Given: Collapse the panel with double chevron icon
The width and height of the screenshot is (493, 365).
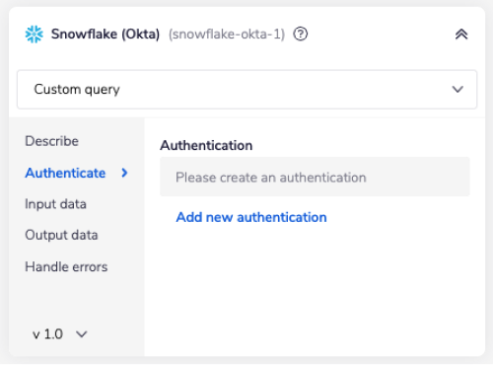Looking at the screenshot, I should point(461,35).
